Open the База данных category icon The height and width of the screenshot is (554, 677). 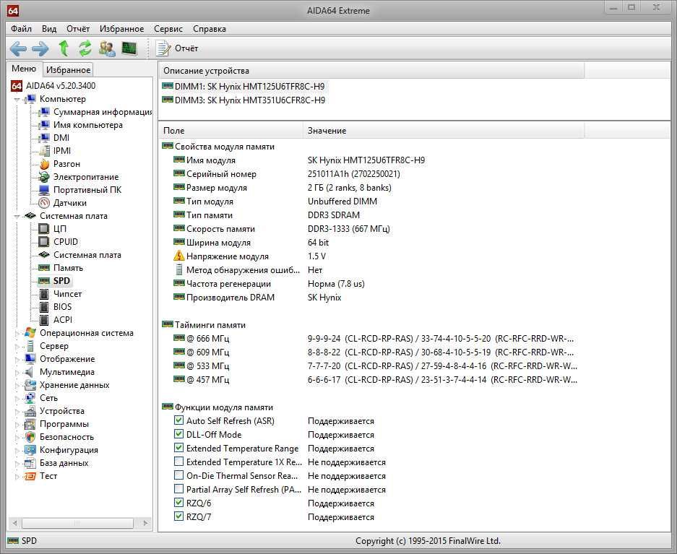tap(30, 463)
